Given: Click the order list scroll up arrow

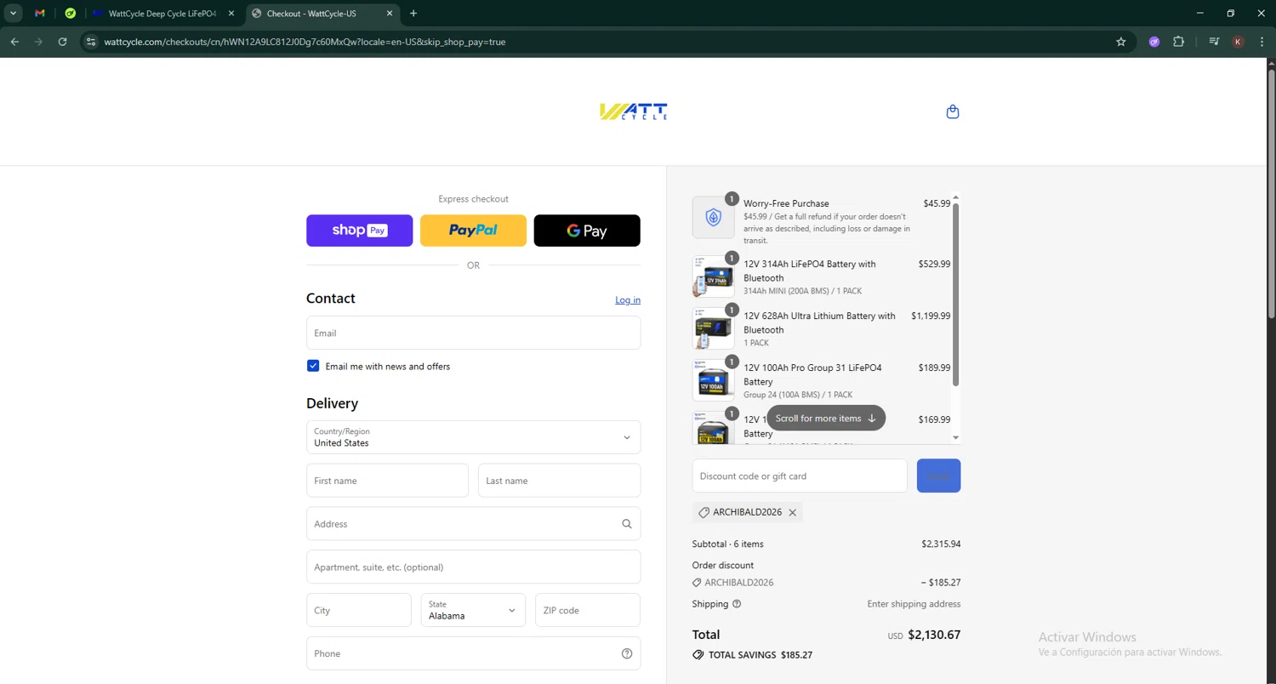Looking at the screenshot, I should tap(955, 197).
